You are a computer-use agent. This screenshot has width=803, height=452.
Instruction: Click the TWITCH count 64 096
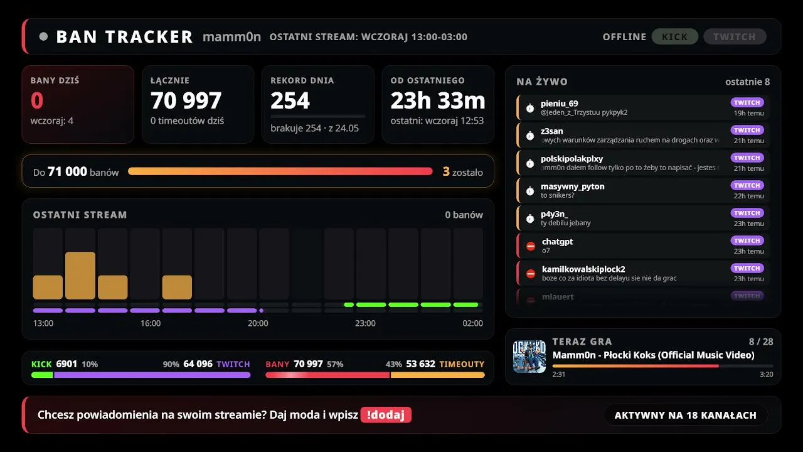click(x=198, y=364)
